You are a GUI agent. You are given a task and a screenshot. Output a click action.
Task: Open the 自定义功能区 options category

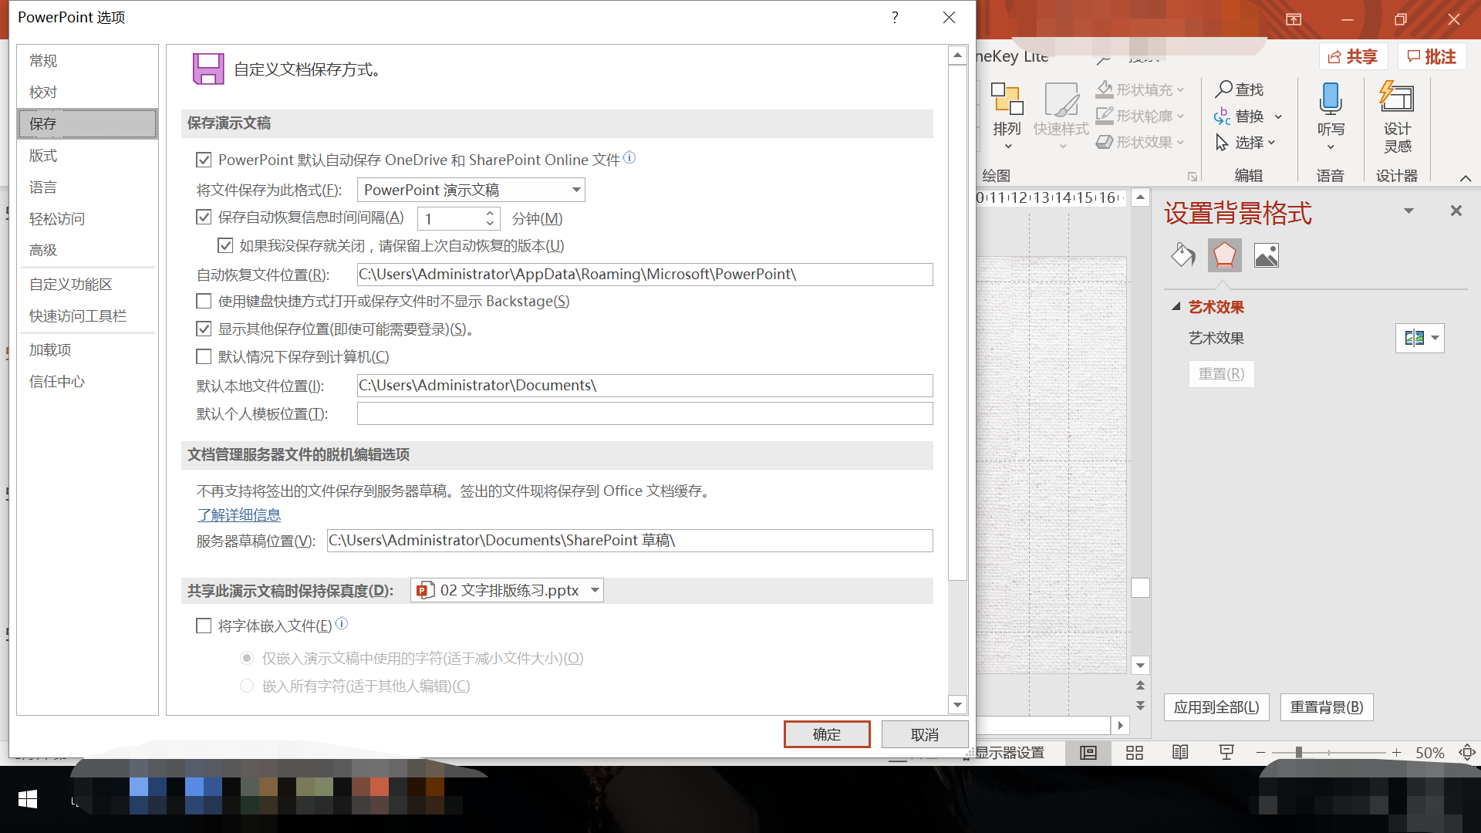[87, 285]
